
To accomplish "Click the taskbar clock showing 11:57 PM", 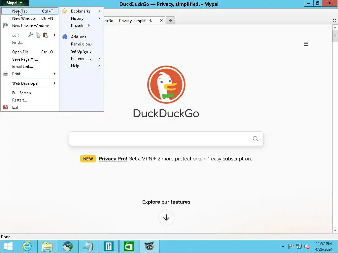I will click(x=324, y=246).
